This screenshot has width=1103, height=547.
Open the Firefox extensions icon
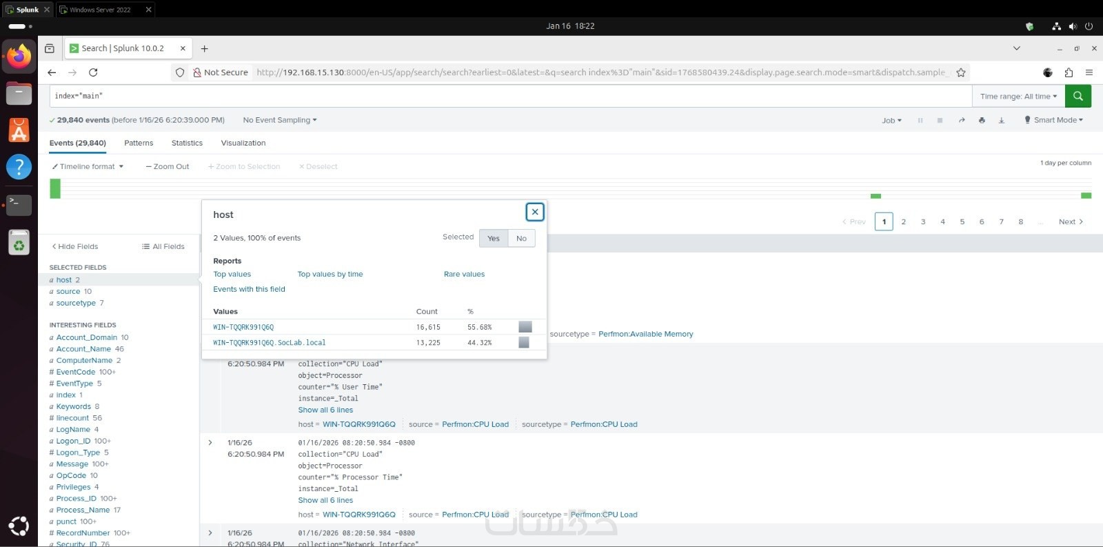click(x=1069, y=72)
